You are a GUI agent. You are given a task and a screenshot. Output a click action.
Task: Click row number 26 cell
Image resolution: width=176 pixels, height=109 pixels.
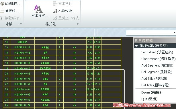7,105
